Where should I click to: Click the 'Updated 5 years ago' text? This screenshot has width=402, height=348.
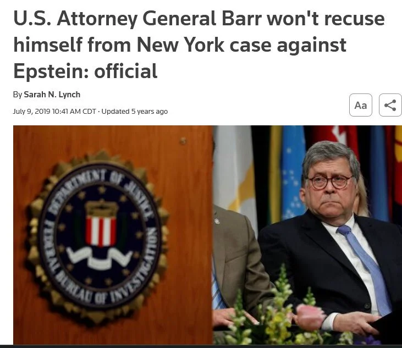pyautogui.click(x=135, y=112)
